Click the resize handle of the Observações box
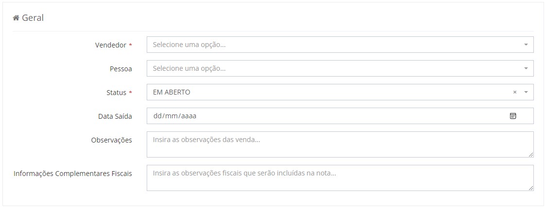546x207 pixels. pos(531,155)
